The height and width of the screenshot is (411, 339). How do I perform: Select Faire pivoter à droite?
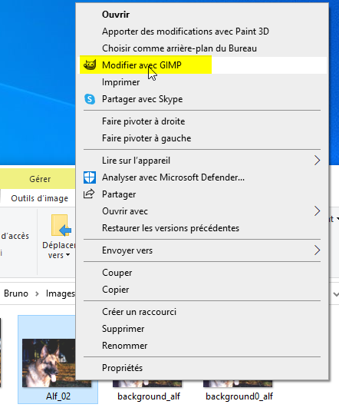pyautogui.click(x=143, y=121)
